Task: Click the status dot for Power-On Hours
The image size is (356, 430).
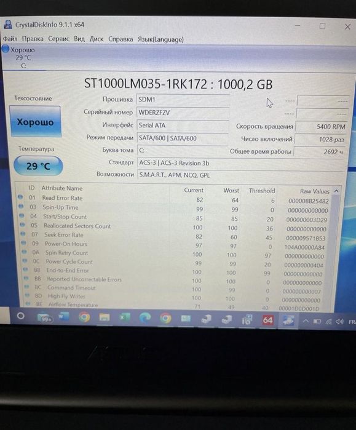Action: 23,243
